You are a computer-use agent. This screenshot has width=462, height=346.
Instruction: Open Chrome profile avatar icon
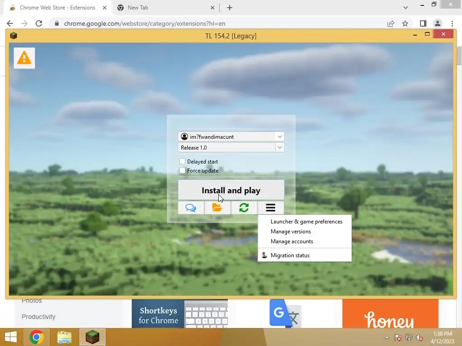[x=438, y=23]
